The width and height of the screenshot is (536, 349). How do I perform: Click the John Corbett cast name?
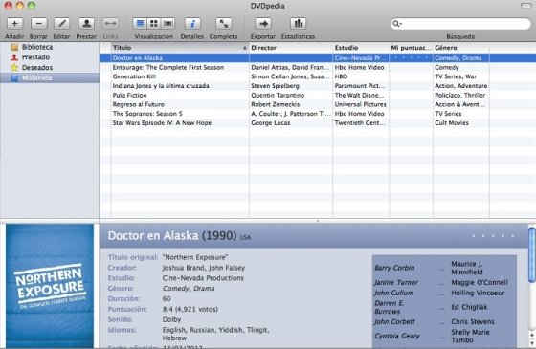[x=394, y=321]
